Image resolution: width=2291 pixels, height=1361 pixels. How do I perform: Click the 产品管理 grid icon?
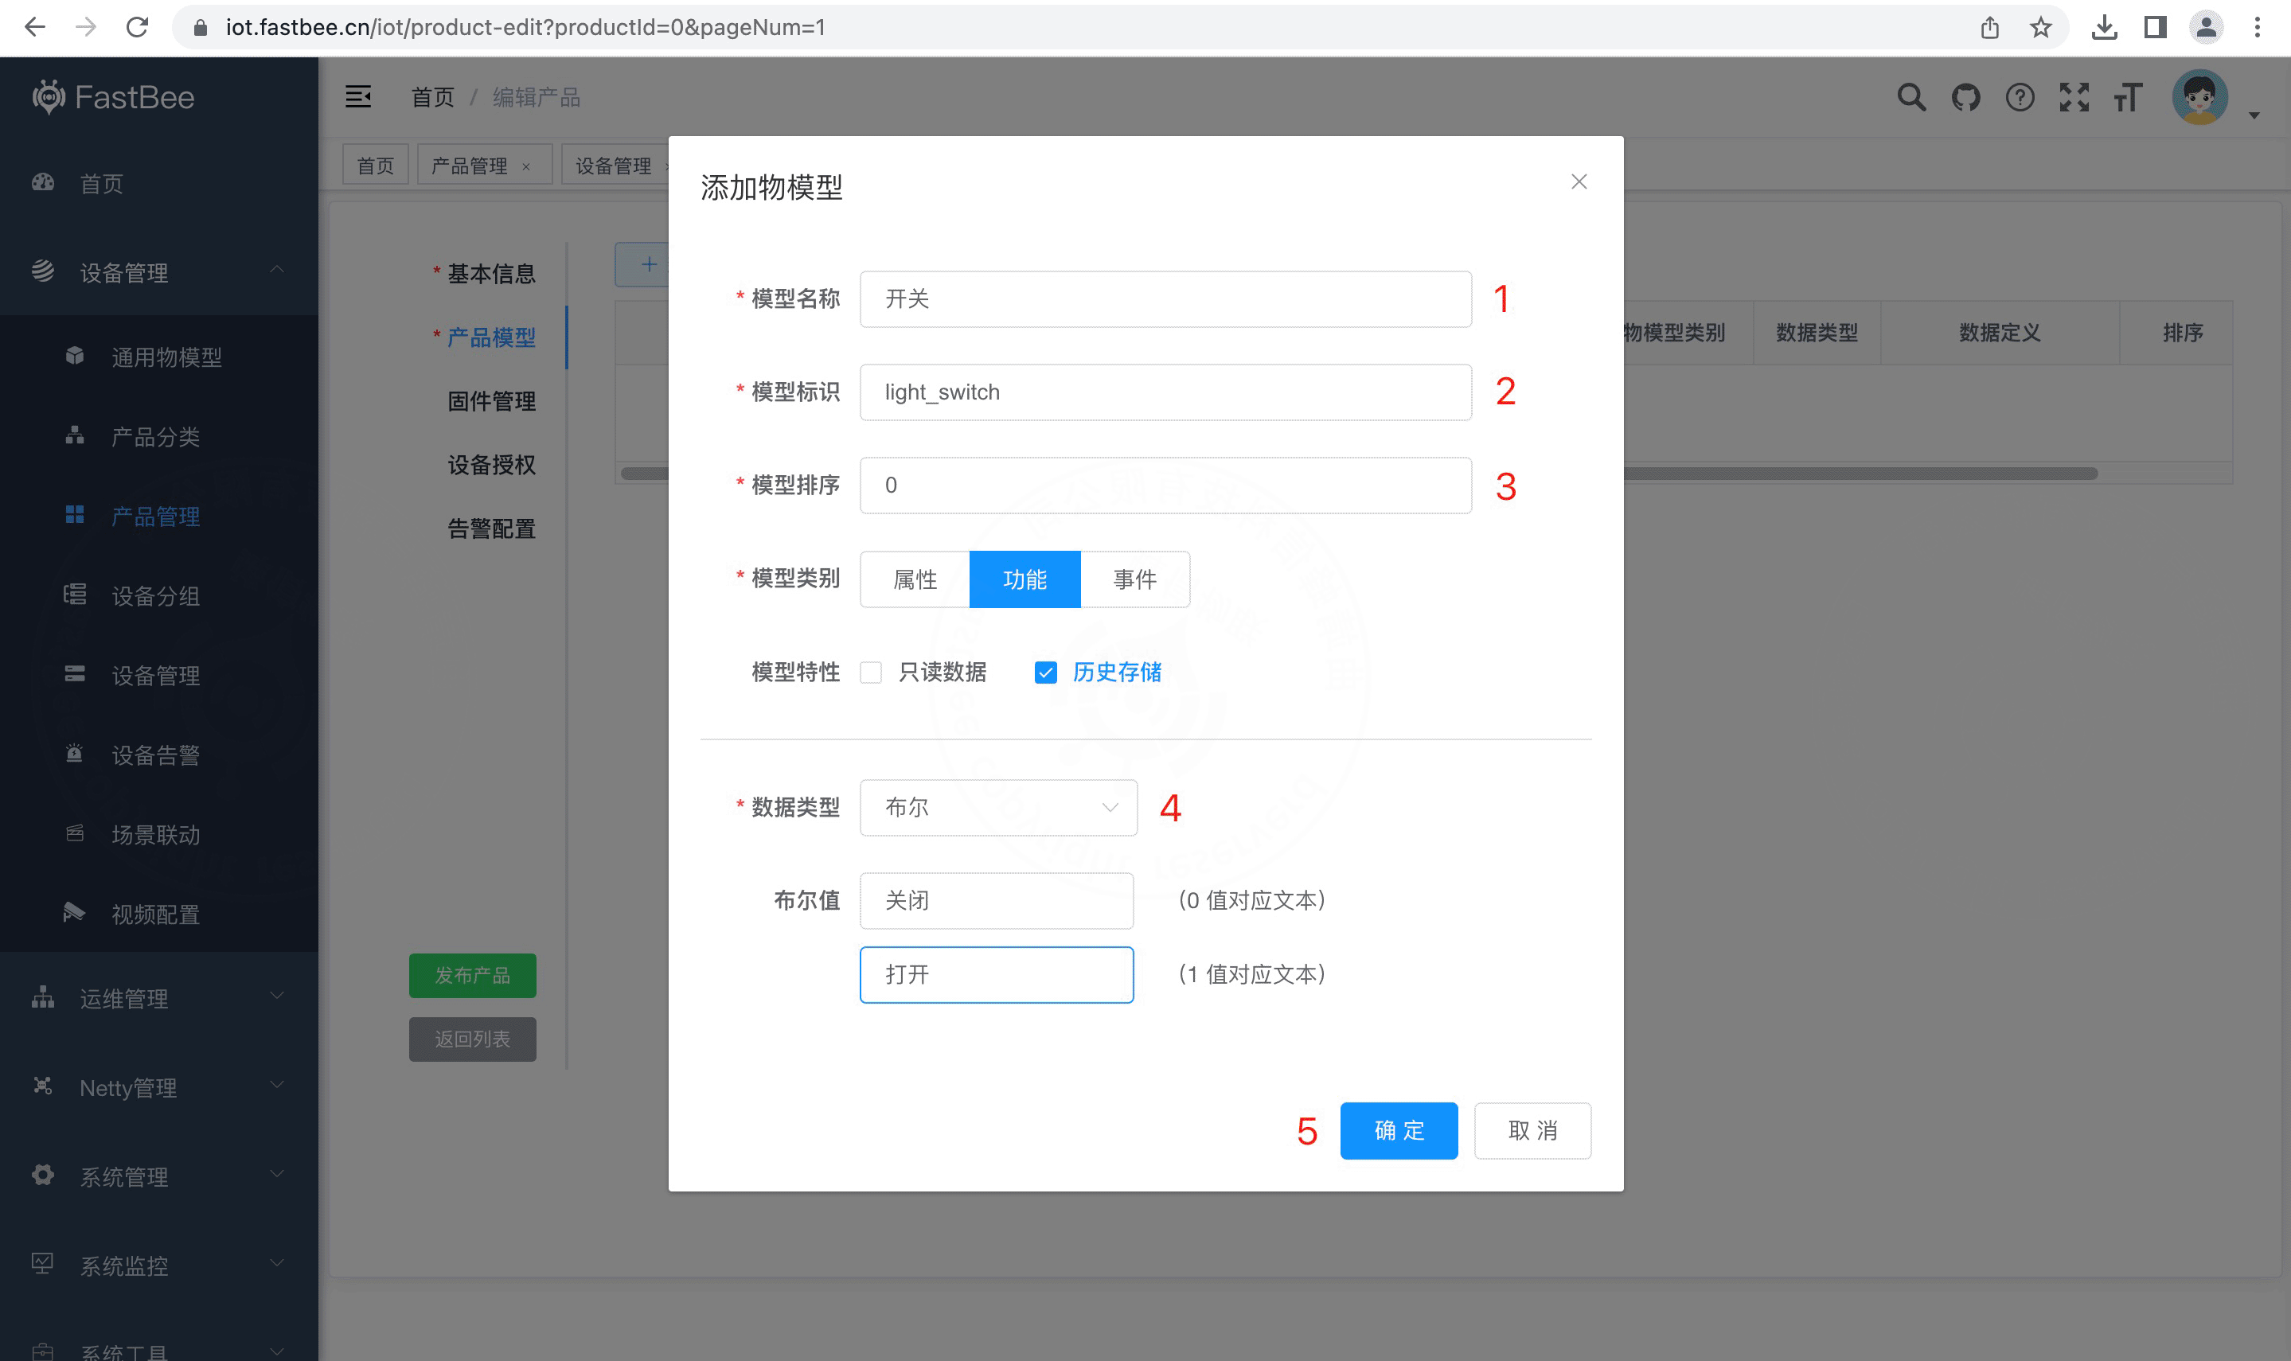click(x=74, y=516)
